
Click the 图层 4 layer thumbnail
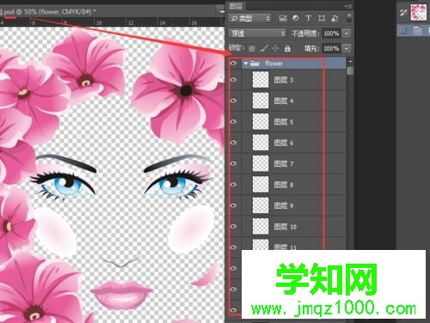[x=261, y=101]
